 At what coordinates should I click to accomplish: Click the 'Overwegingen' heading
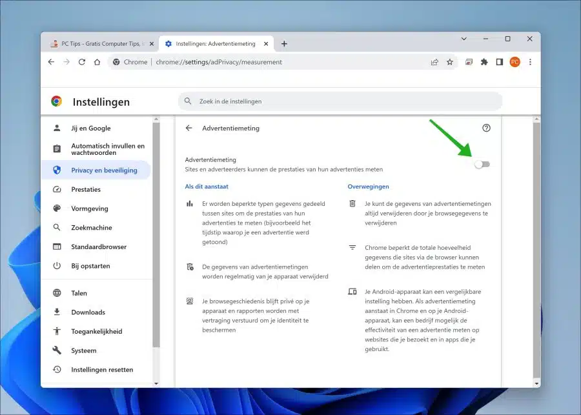tap(369, 187)
